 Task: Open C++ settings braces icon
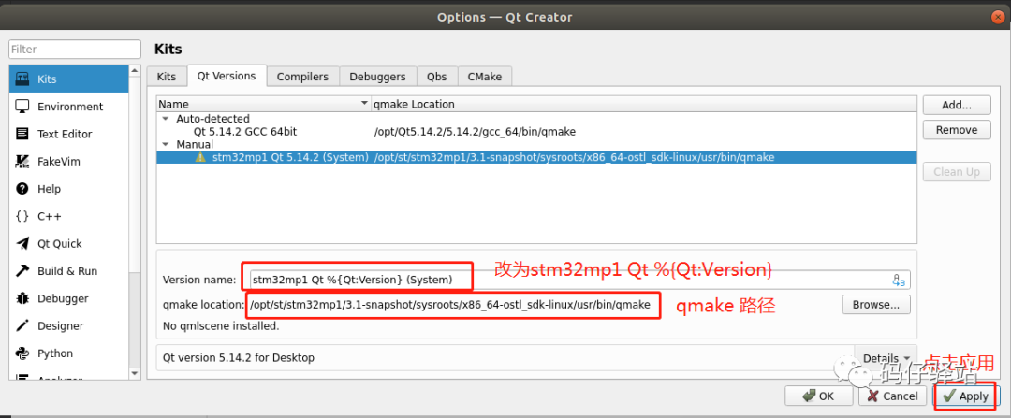click(22, 216)
